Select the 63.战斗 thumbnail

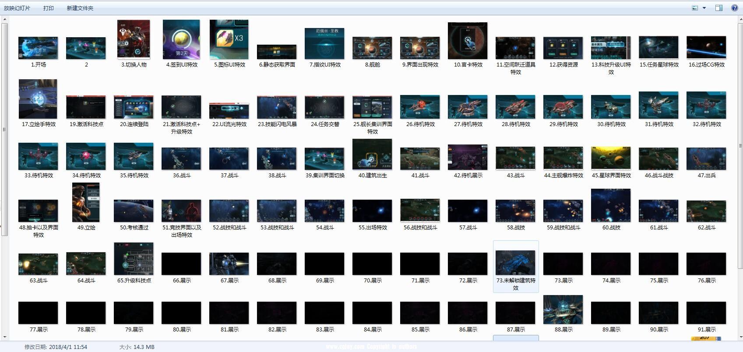(x=38, y=264)
